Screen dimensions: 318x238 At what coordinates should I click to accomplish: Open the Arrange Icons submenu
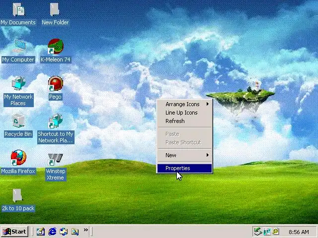(x=184, y=104)
